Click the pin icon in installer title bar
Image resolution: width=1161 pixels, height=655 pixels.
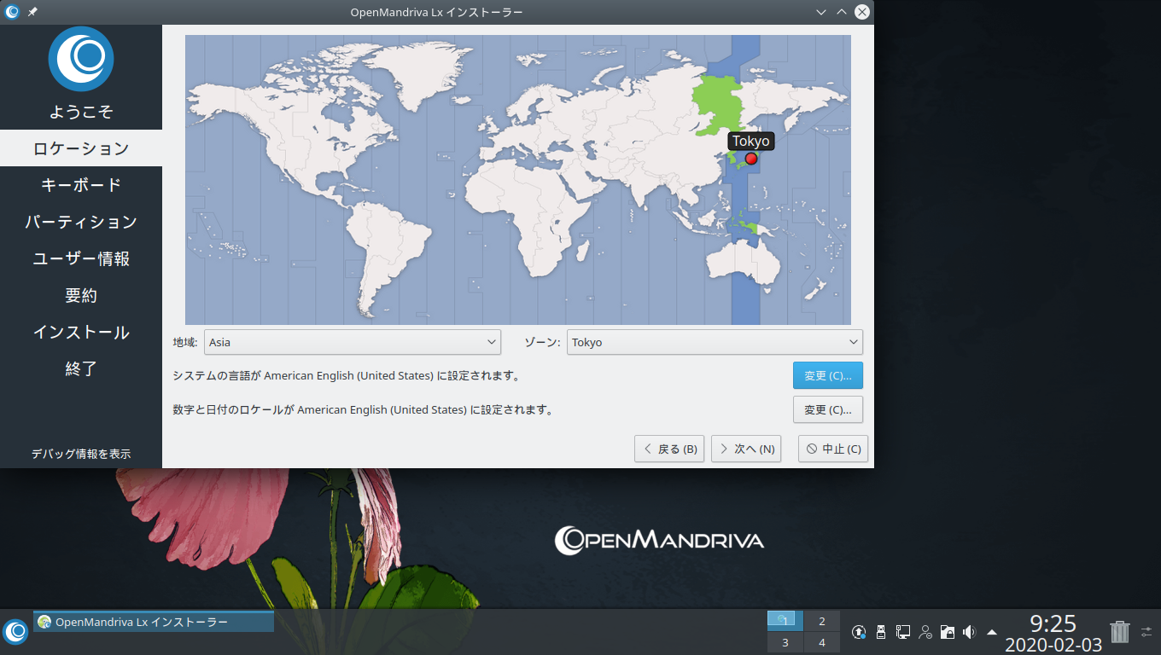point(32,12)
